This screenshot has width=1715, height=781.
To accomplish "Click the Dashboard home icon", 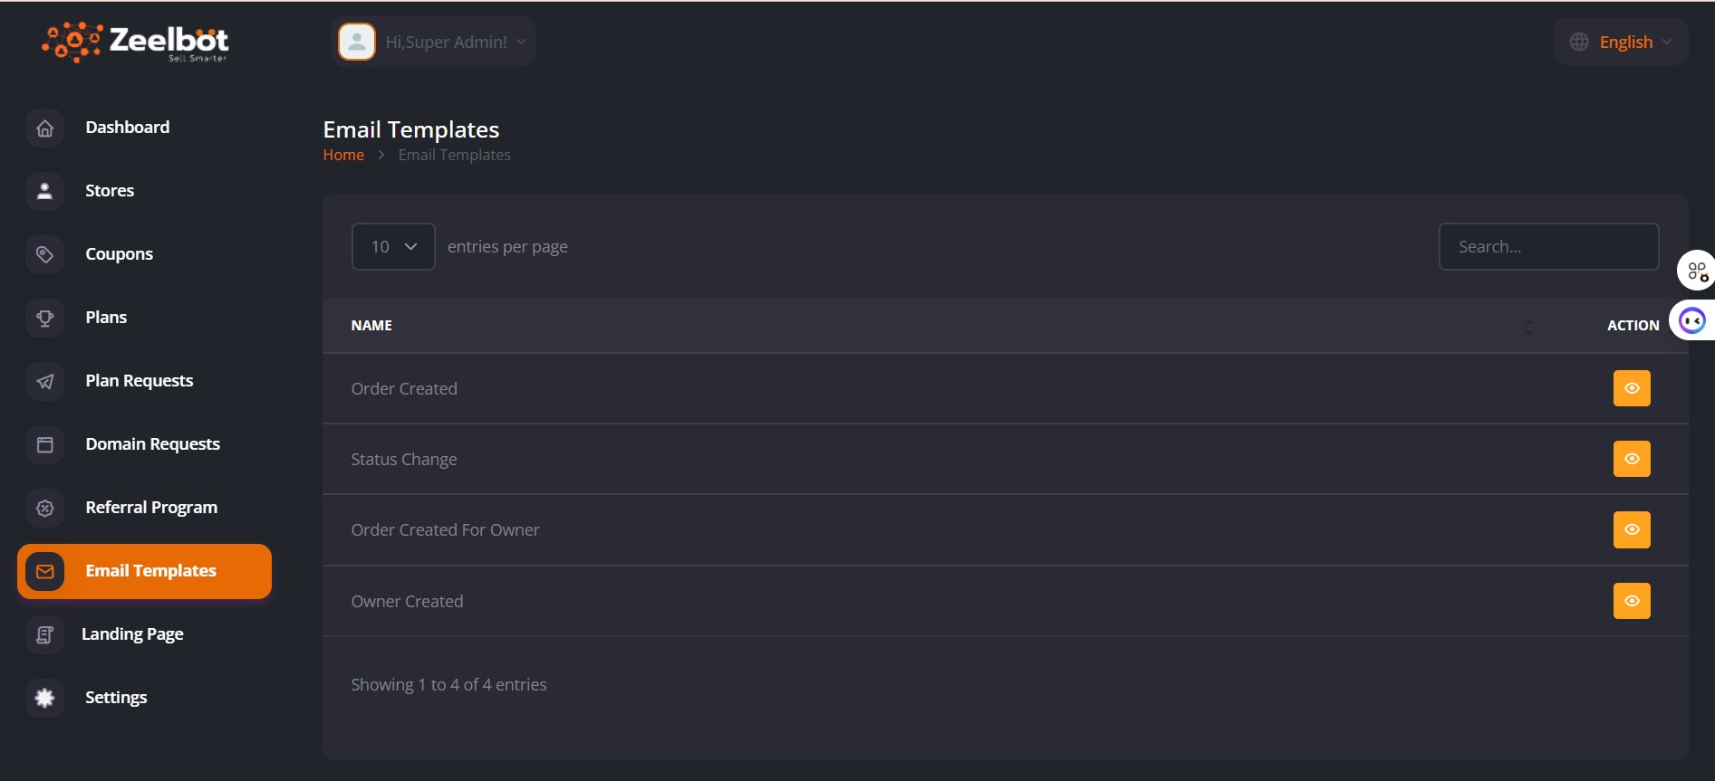I will click(45, 129).
